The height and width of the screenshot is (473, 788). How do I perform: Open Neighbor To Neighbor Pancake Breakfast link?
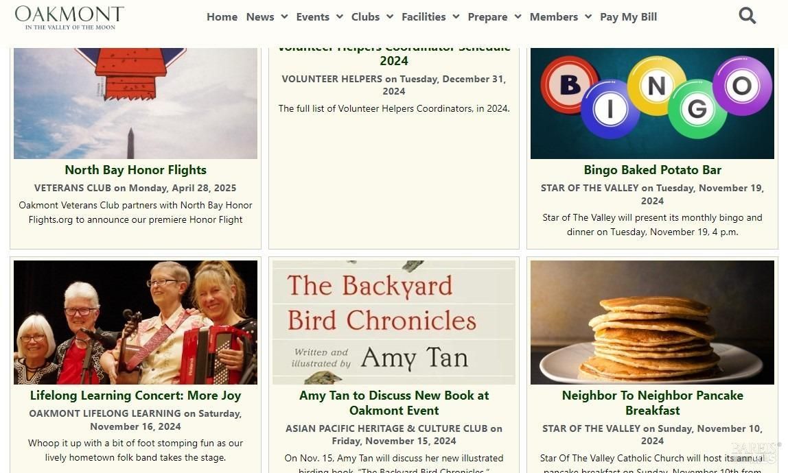point(652,403)
